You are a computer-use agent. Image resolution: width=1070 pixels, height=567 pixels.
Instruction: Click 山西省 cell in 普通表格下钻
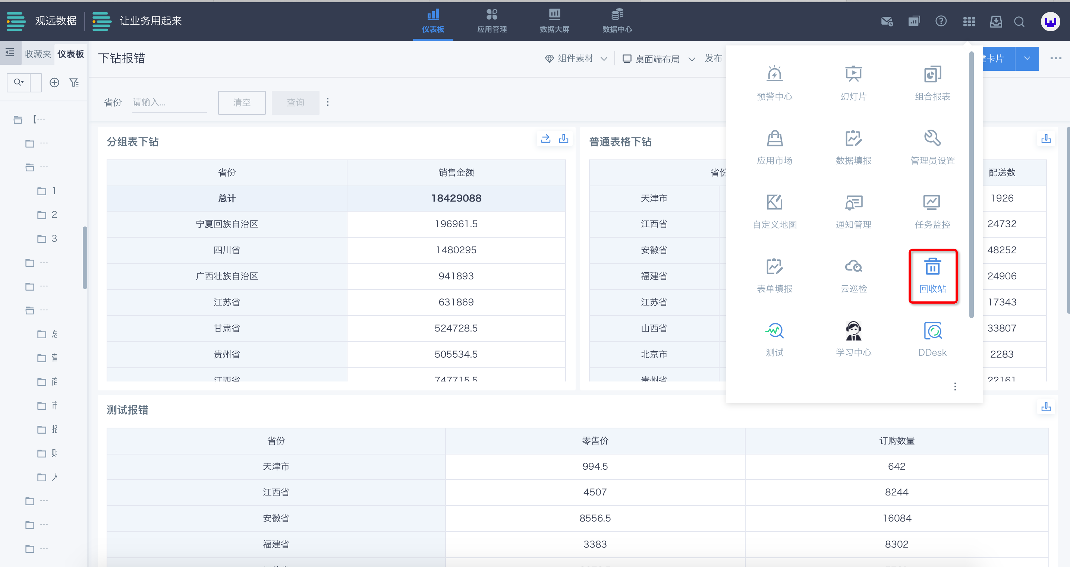654,328
